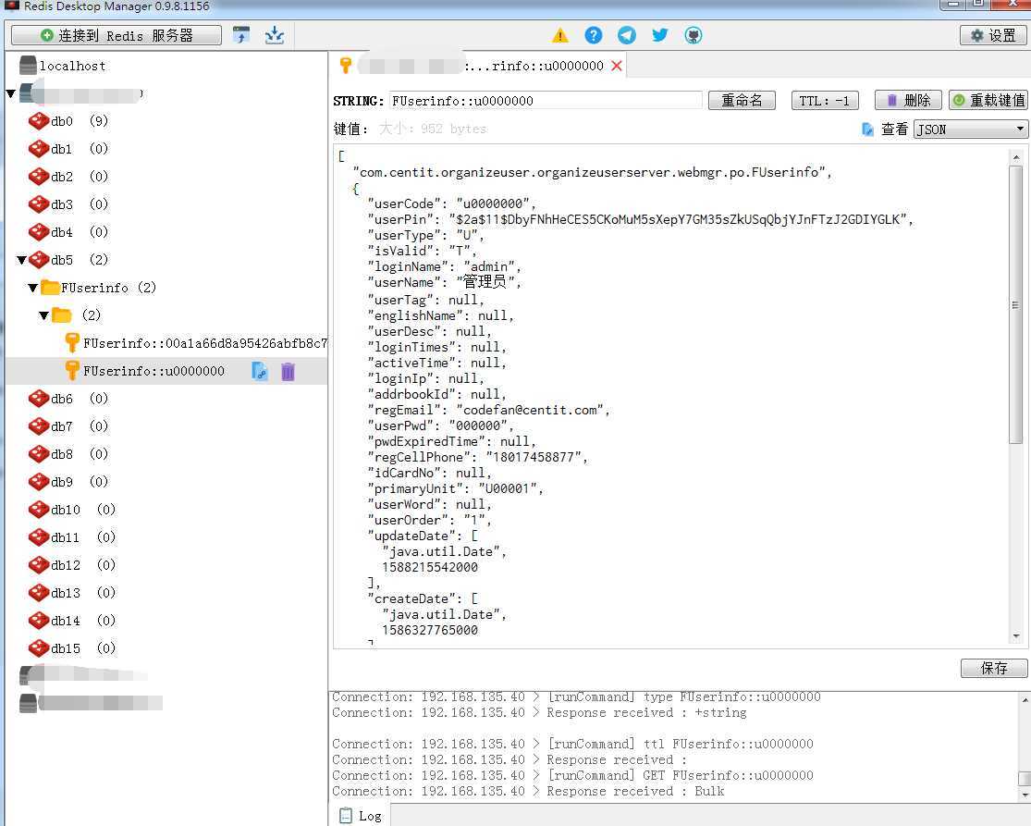Image resolution: width=1031 pixels, height=826 pixels.
Task: Open the JSON view format dropdown
Action: pyautogui.click(x=971, y=129)
